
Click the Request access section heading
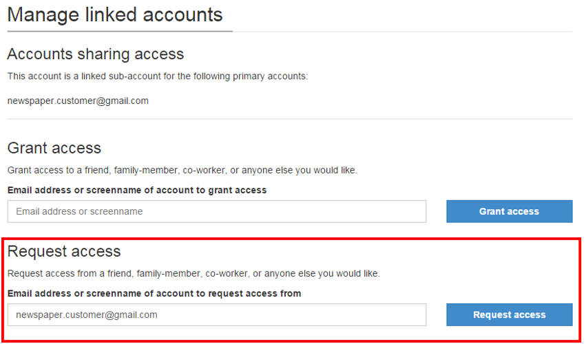tap(64, 251)
